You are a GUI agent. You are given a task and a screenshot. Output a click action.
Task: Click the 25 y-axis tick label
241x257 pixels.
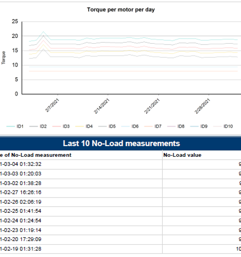(15, 22)
